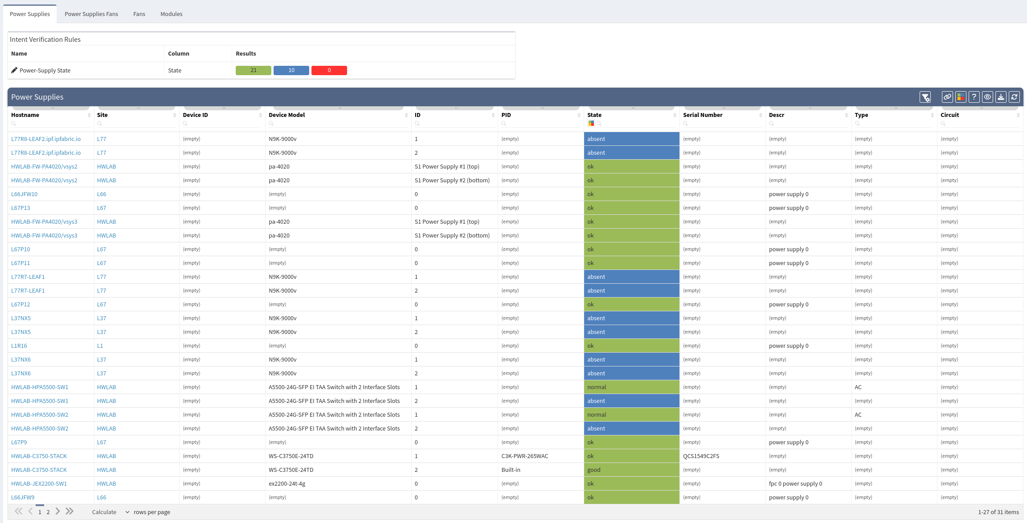
Task: Go to the next page arrow
Action: click(x=57, y=511)
